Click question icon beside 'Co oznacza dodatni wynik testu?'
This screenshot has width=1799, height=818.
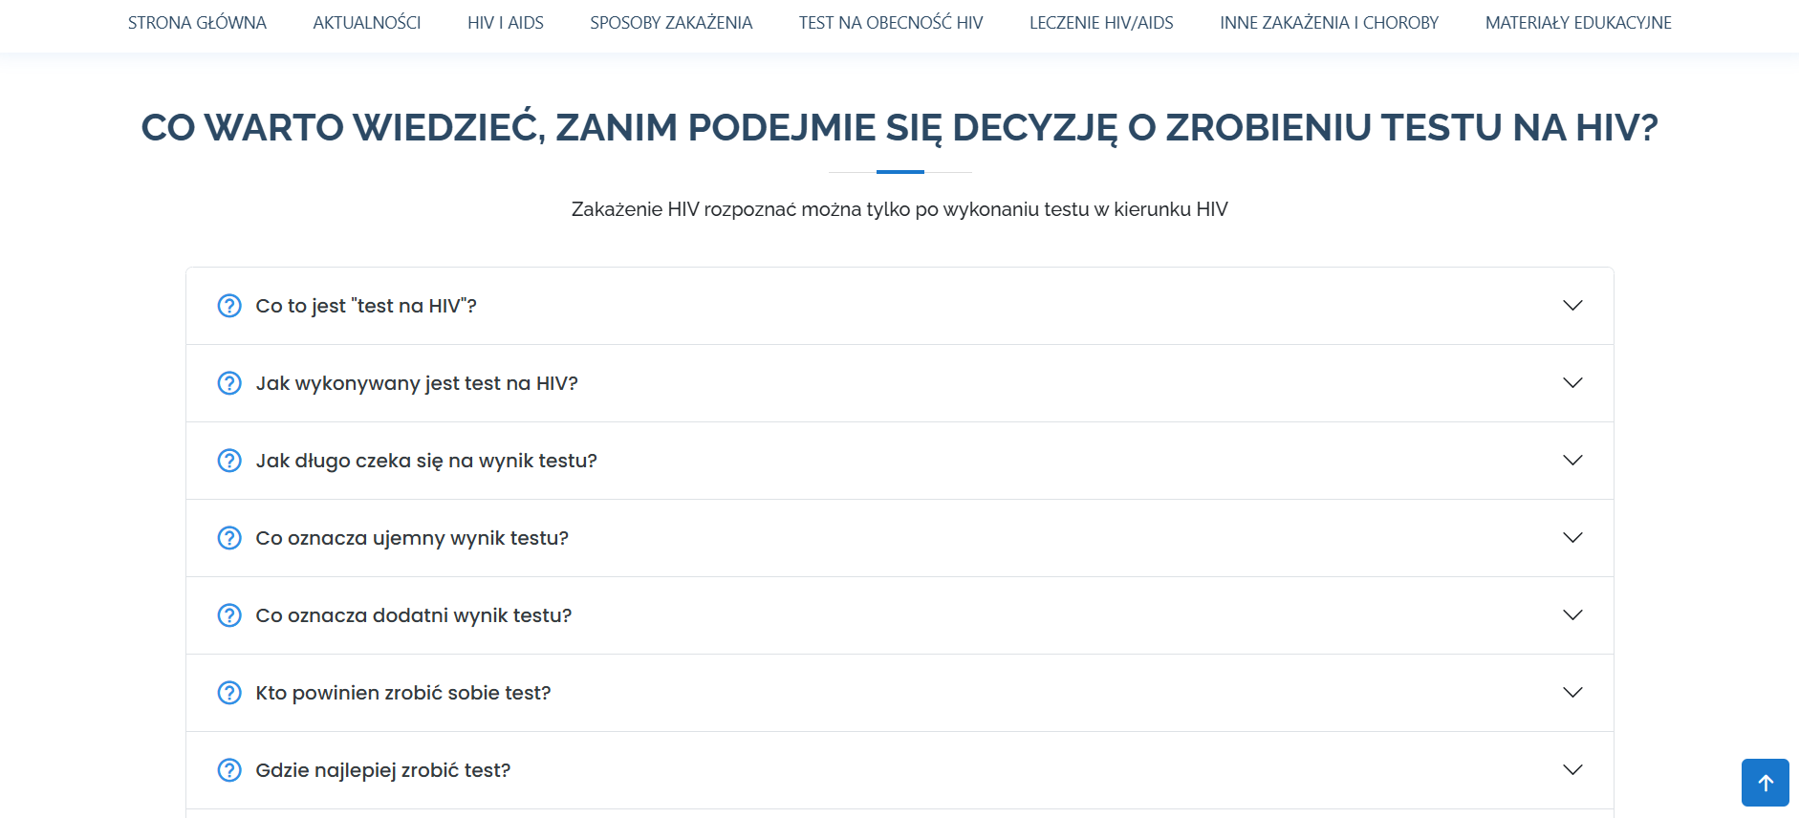(229, 615)
